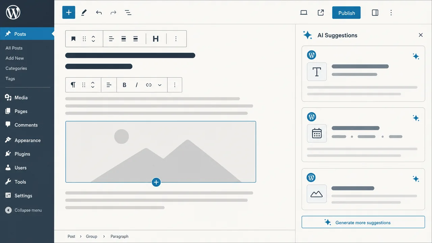This screenshot has height=243, width=432.
Task: Select the calendar suggestion icon
Action: (317, 133)
